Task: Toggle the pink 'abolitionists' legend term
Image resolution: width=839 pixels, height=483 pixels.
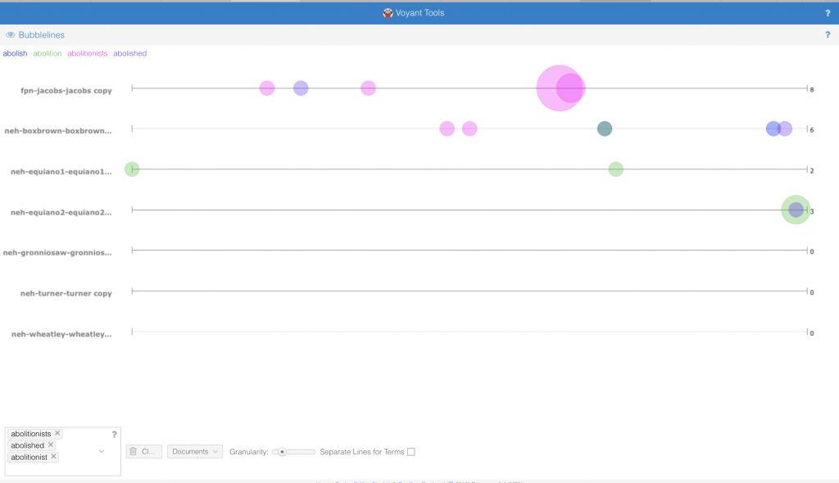Action: point(87,53)
